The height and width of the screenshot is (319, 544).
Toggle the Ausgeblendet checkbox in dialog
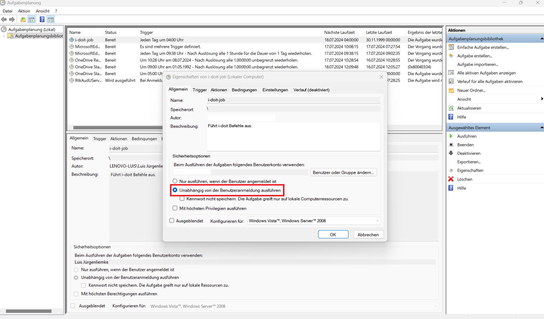click(x=172, y=221)
